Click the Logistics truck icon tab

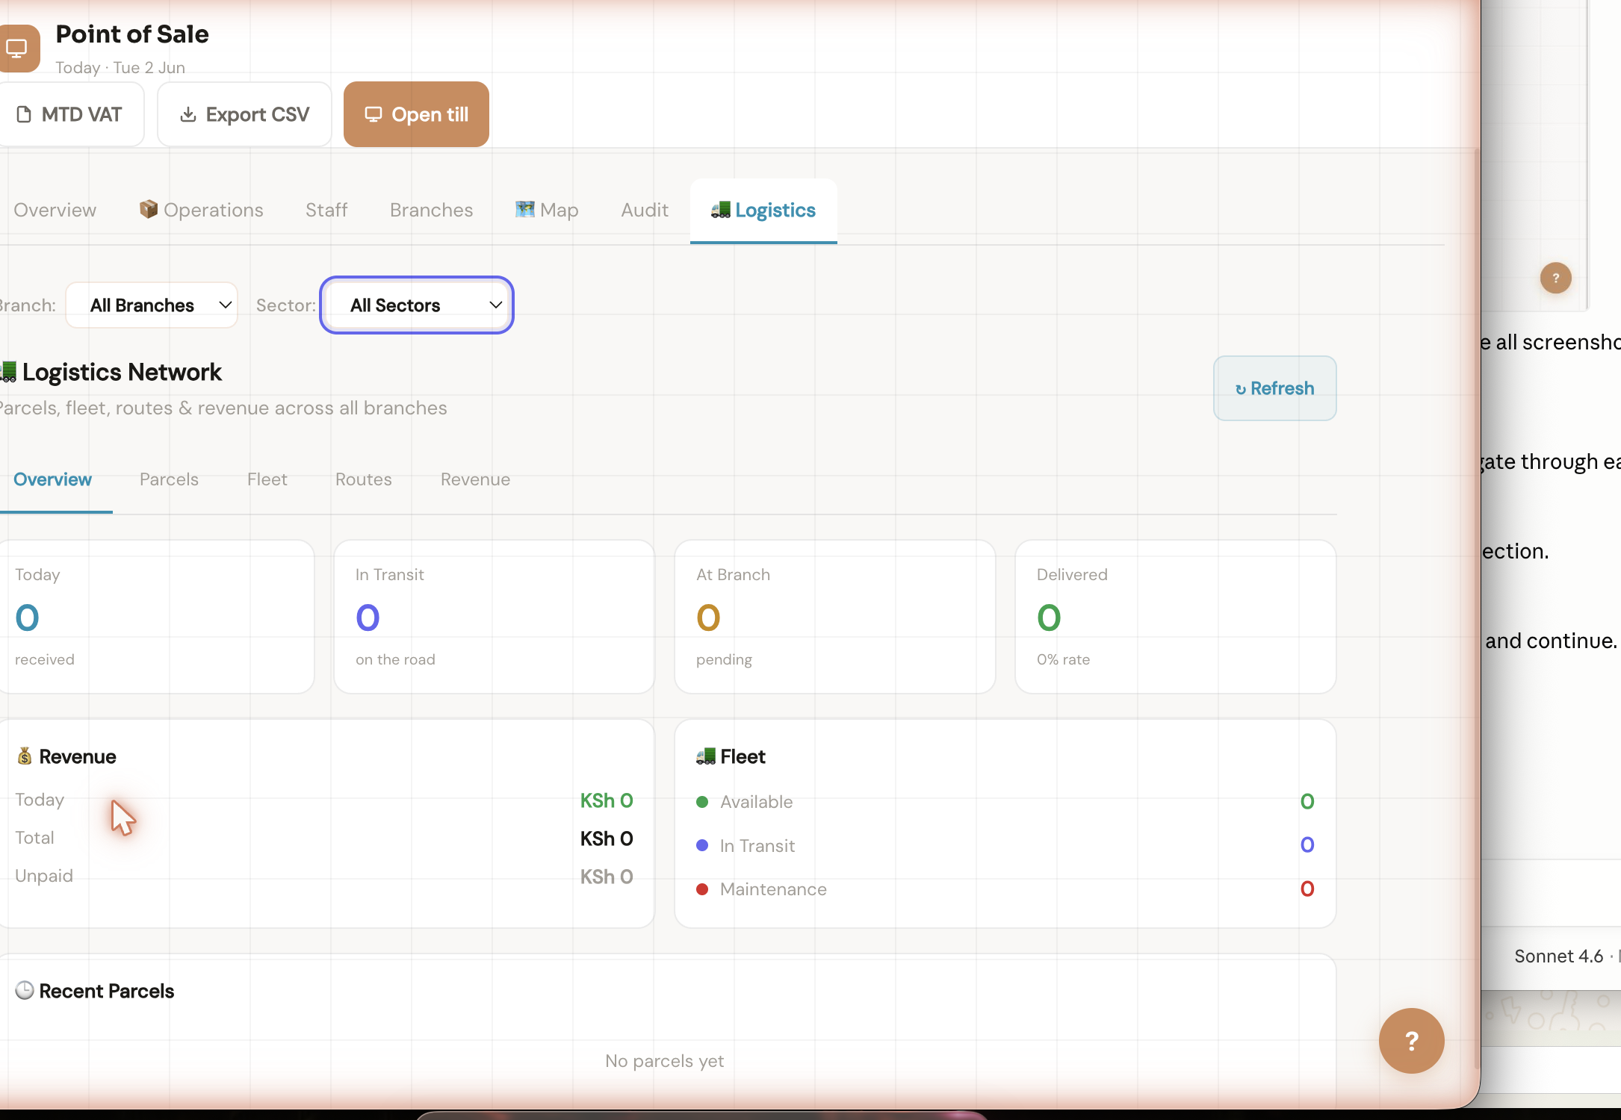coord(720,210)
